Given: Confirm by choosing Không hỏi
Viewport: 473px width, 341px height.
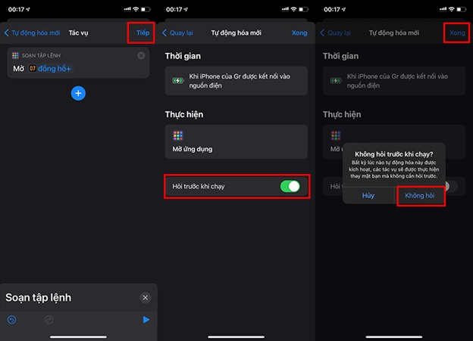Looking at the screenshot, I should [x=420, y=195].
